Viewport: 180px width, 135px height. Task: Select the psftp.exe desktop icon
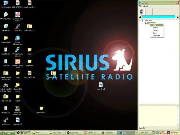[6, 121]
